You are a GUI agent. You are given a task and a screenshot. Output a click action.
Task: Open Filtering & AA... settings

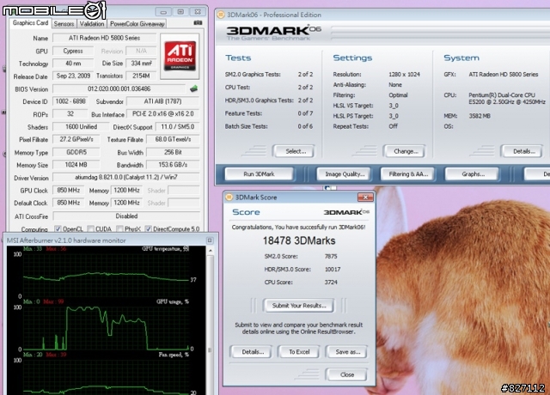tap(408, 173)
